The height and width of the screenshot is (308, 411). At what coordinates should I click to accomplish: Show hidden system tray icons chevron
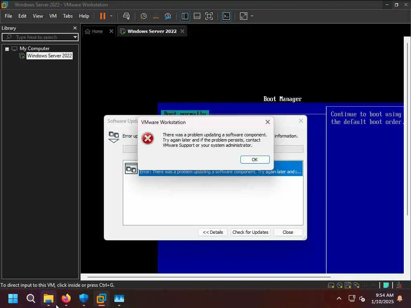pos(339,298)
